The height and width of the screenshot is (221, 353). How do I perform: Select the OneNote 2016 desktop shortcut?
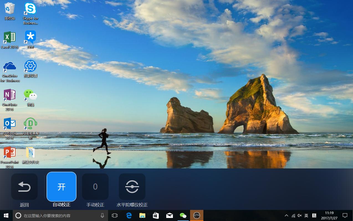click(10, 95)
